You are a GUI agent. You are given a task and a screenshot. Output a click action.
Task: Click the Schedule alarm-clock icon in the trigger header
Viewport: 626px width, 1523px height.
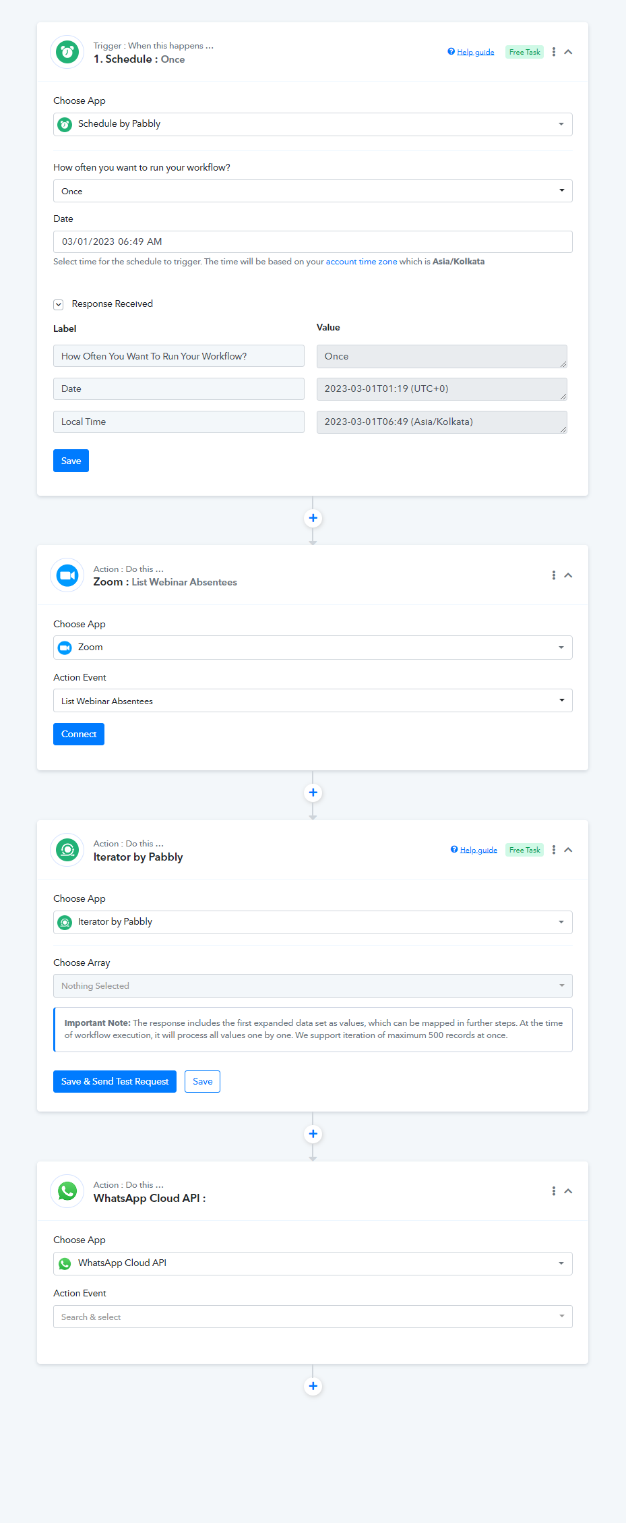click(67, 52)
